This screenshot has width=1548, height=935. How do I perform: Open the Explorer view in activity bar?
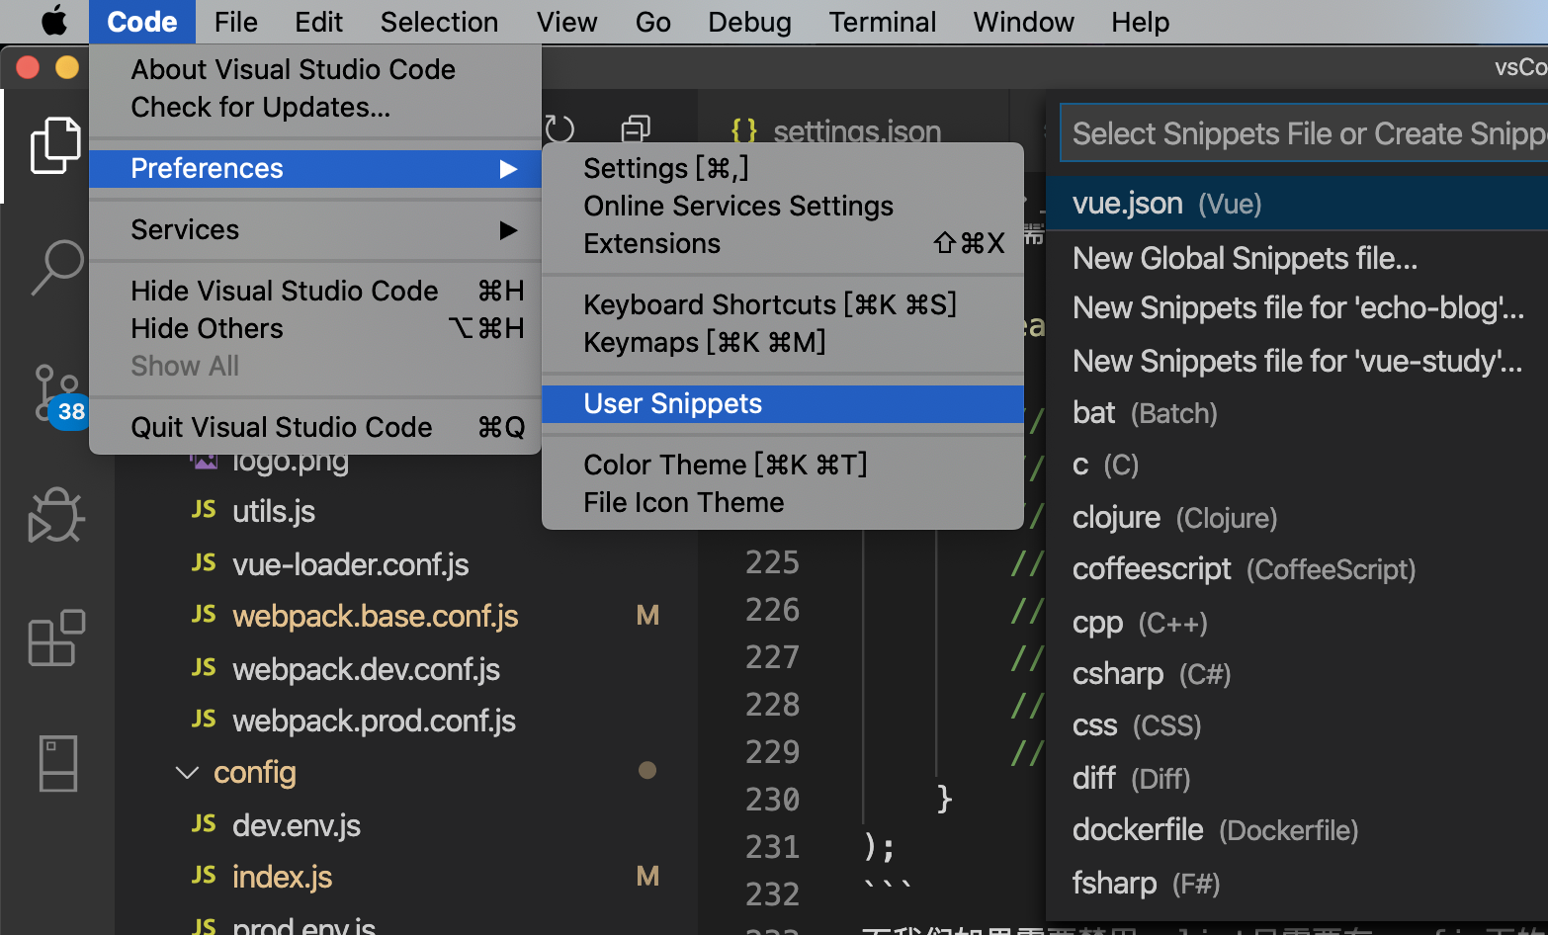[x=55, y=145]
